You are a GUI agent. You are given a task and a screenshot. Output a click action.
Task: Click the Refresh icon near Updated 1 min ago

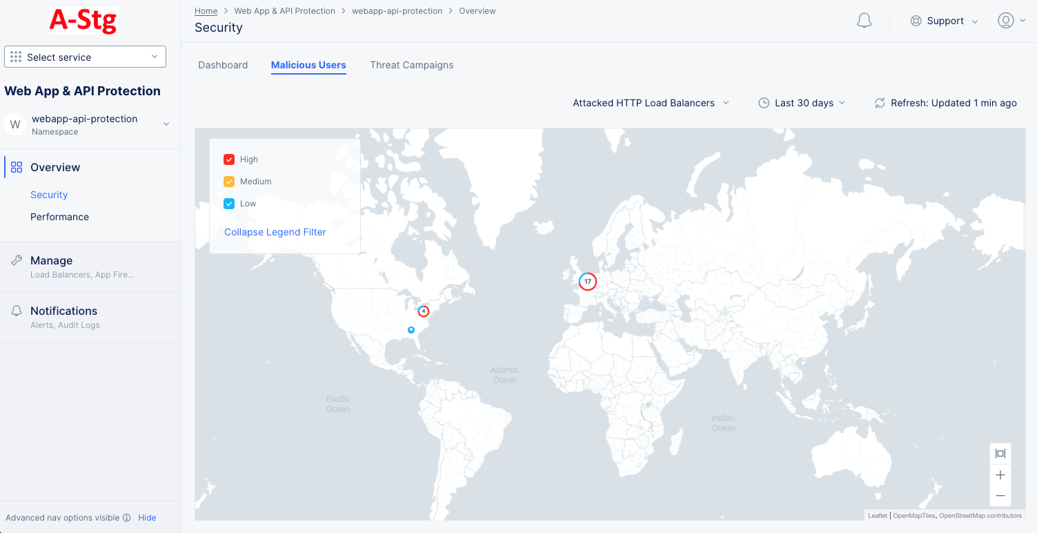[879, 102]
